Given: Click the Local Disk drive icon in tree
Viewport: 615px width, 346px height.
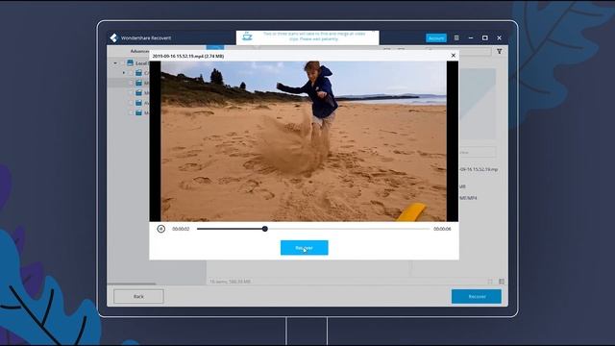Looking at the screenshot, I should point(131,62).
